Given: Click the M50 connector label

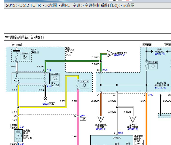Looking at the screenshot, I should pos(120,133).
